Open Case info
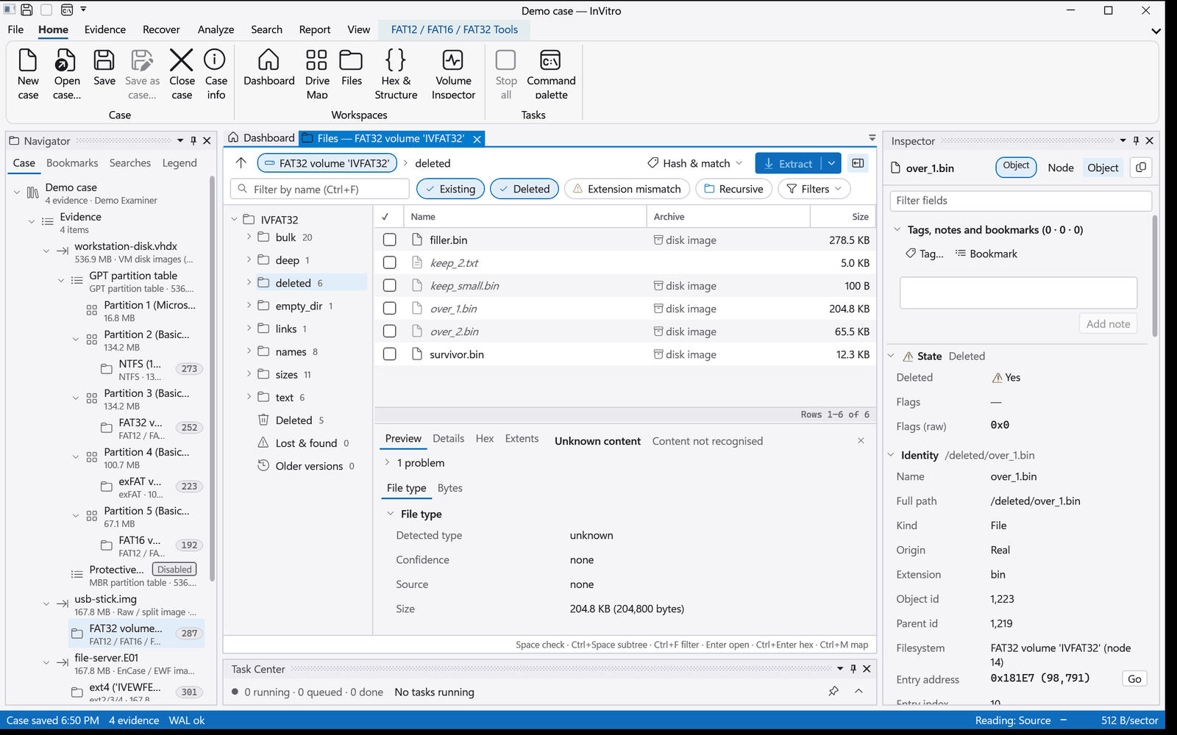Image resolution: width=1177 pixels, height=735 pixels. (x=216, y=73)
